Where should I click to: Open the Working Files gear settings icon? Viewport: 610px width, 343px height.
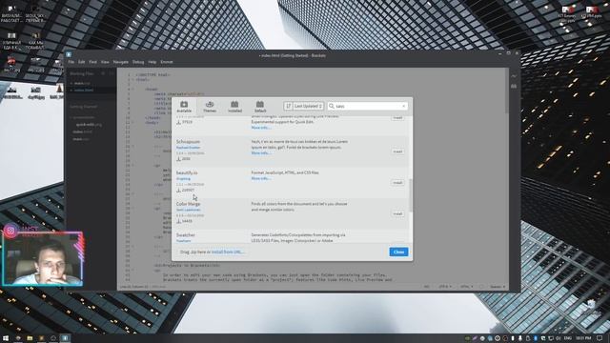coord(103,73)
